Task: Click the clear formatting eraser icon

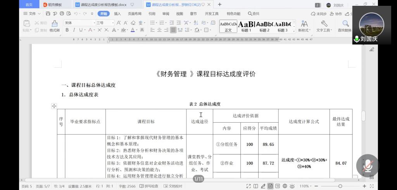Action: [x=134, y=23]
